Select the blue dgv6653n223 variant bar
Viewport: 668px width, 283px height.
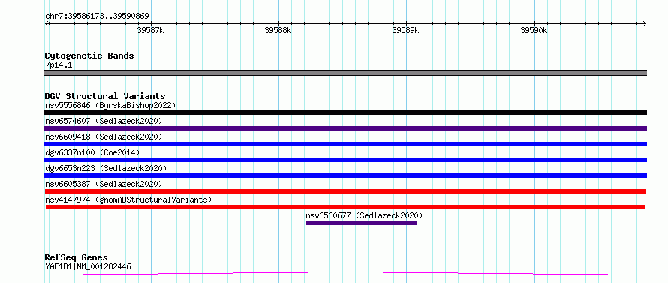pyautogui.click(x=345, y=176)
